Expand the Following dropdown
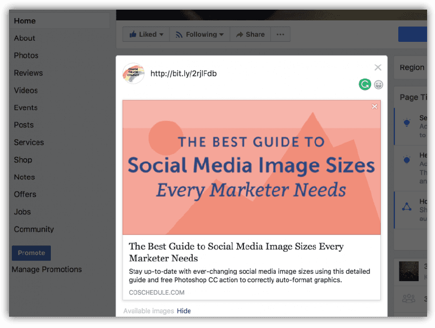 pyautogui.click(x=200, y=34)
